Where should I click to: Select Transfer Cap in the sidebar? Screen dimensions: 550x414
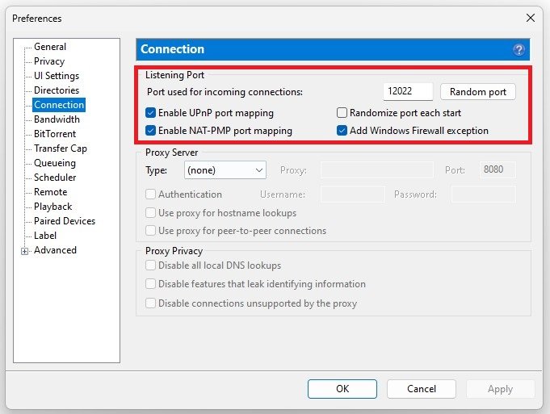click(61, 148)
